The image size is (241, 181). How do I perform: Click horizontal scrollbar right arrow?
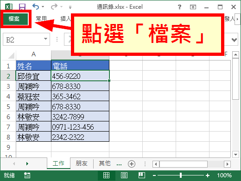click(x=227, y=164)
